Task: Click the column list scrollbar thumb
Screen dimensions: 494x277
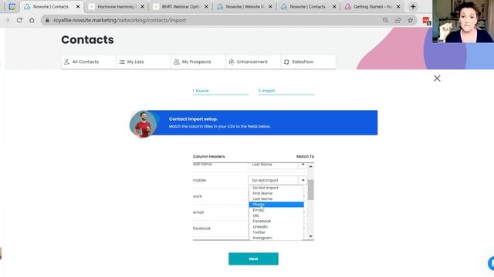Action: pyautogui.click(x=310, y=190)
